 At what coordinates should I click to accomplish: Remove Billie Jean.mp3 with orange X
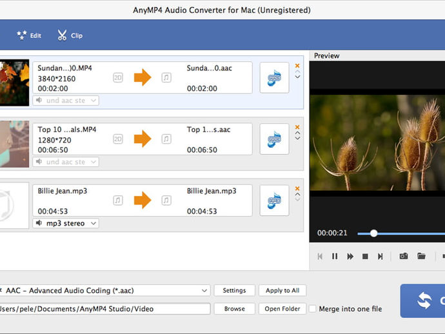[297, 188]
